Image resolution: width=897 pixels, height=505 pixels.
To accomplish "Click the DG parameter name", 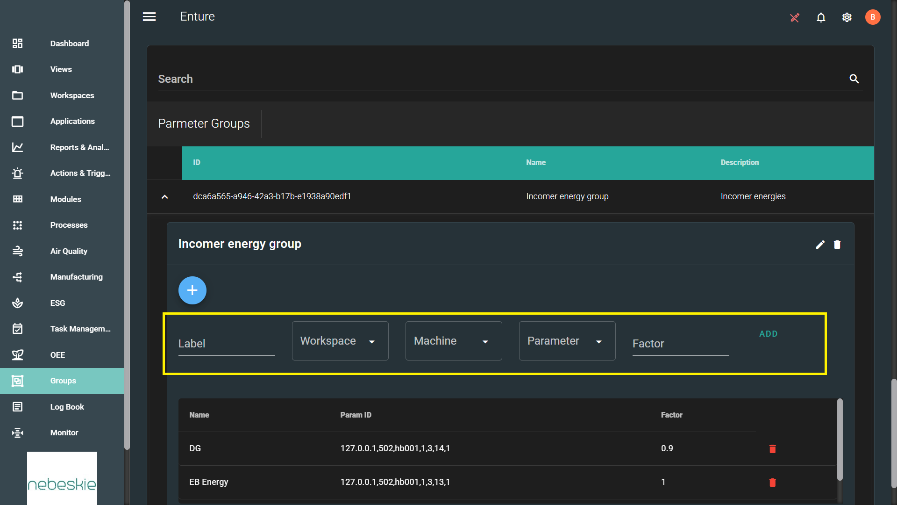I will [195, 448].
